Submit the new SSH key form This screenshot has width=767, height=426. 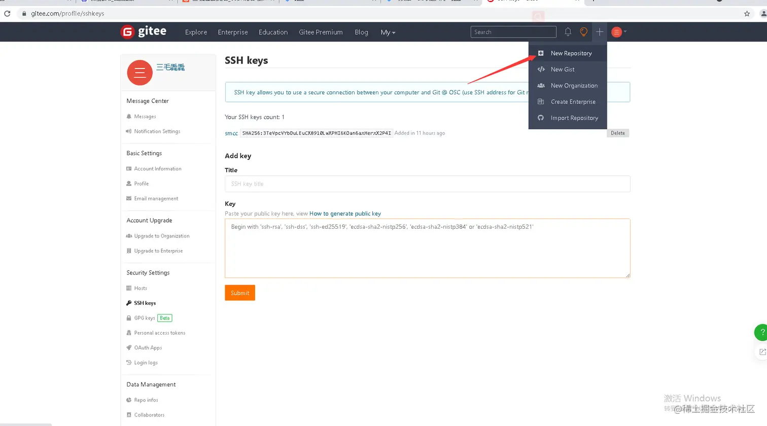(240, 293)
